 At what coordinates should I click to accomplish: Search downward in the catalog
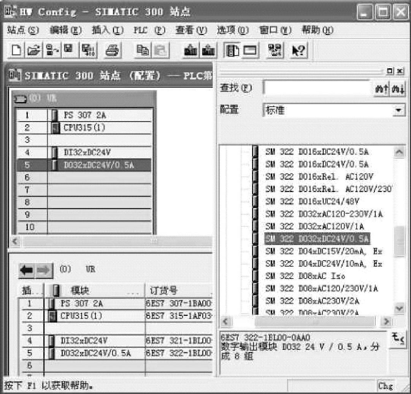398,89
